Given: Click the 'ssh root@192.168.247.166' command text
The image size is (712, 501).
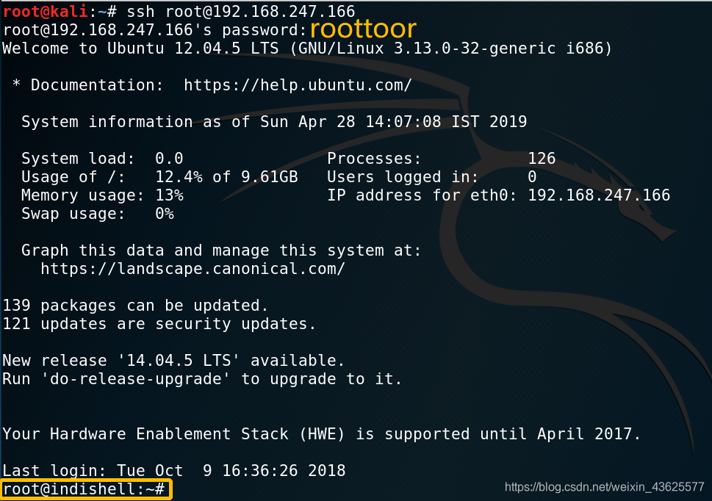Looking at the screenshot, I should click(241, 11).
